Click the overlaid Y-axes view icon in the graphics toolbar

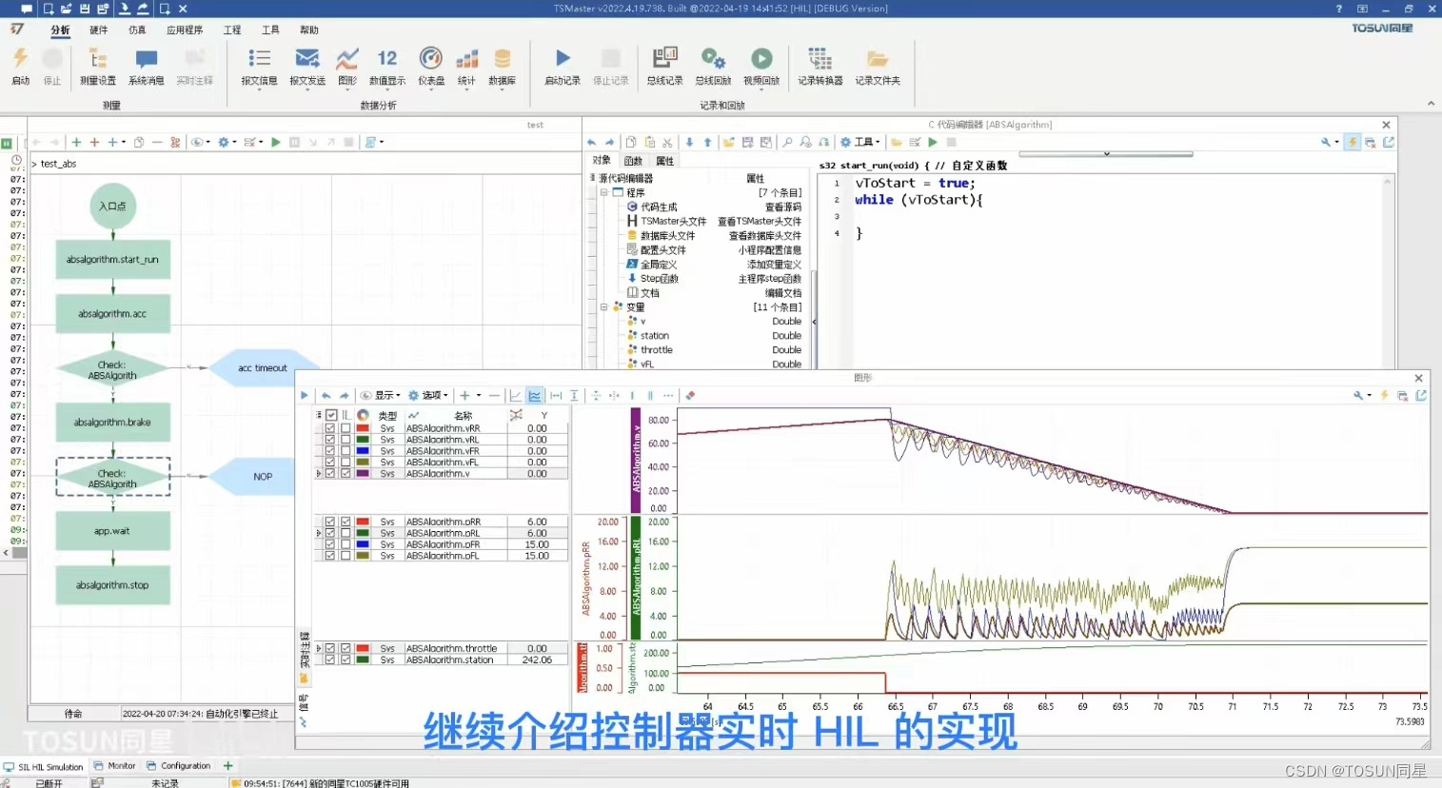click(x=516, y=395)
